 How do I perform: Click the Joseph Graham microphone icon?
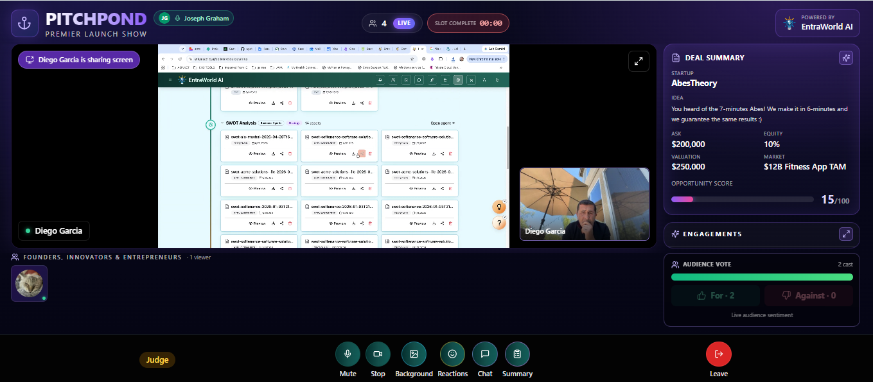[177, 19]
